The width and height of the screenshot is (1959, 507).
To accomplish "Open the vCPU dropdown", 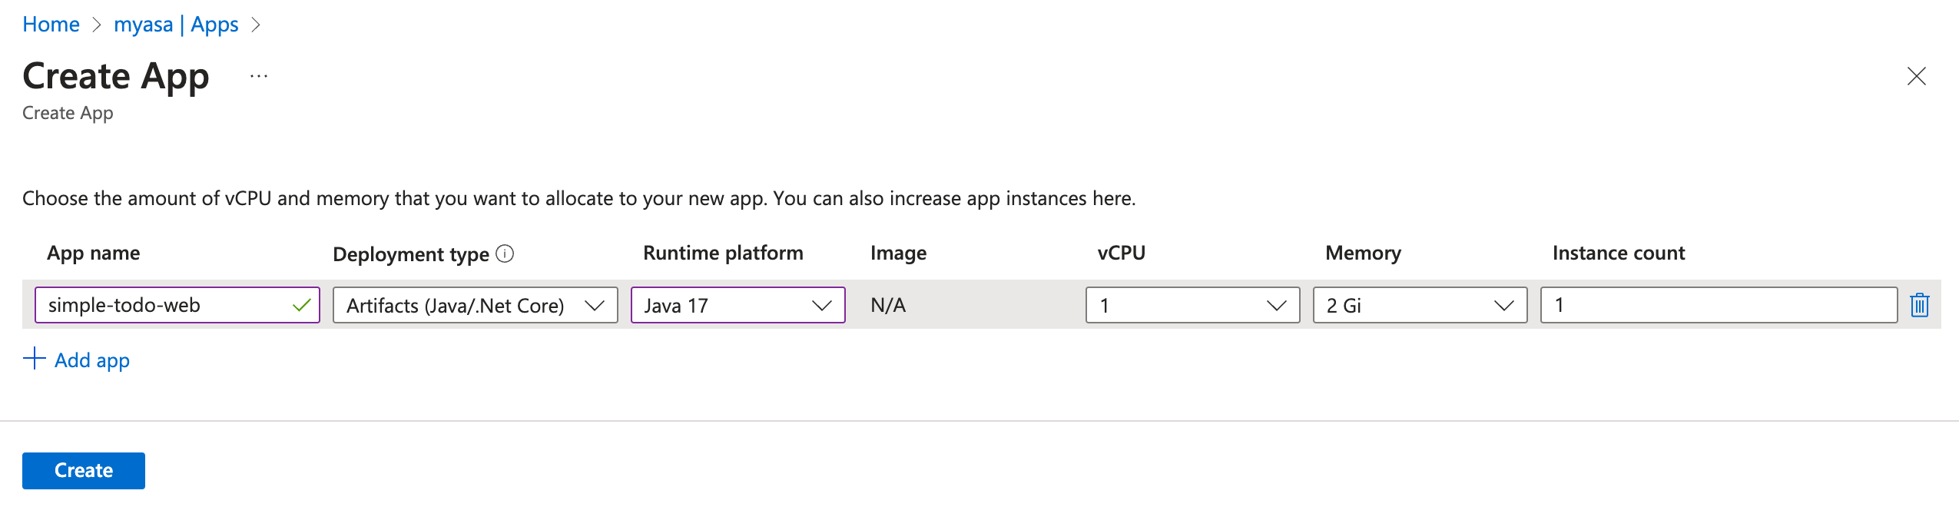I will pyautogui.click(x=1192, y=305).
